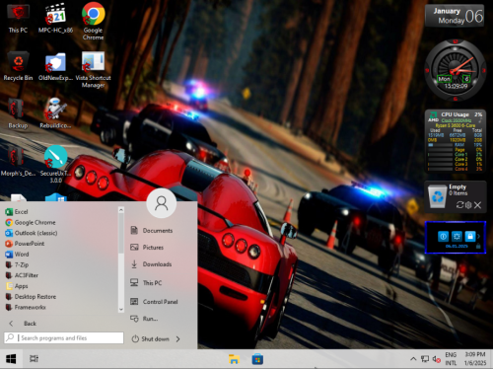The height and width of the screenshot is (369, 493).
Task: Open Microsoft Store from the taskbar
Action: click(257, 359)
